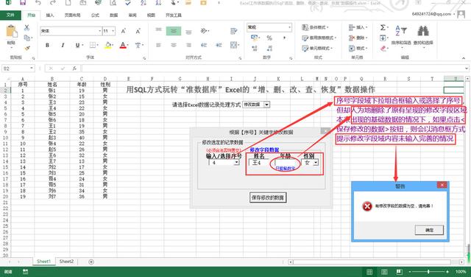
Task: Open the Name Box dropdown
Action: pos(32,69)
